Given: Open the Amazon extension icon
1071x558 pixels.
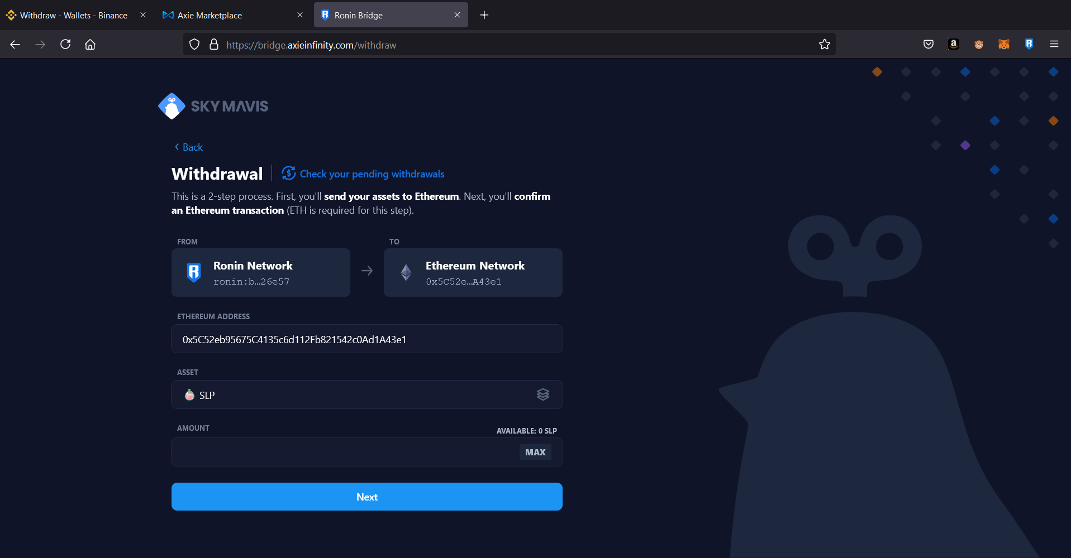Looking at the screenshot, I should (x=954, y=44).
